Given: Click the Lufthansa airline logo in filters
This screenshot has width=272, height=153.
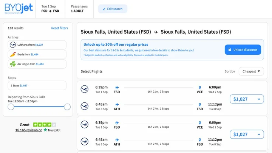Looking at the screenshot, I should coord(13,45).
